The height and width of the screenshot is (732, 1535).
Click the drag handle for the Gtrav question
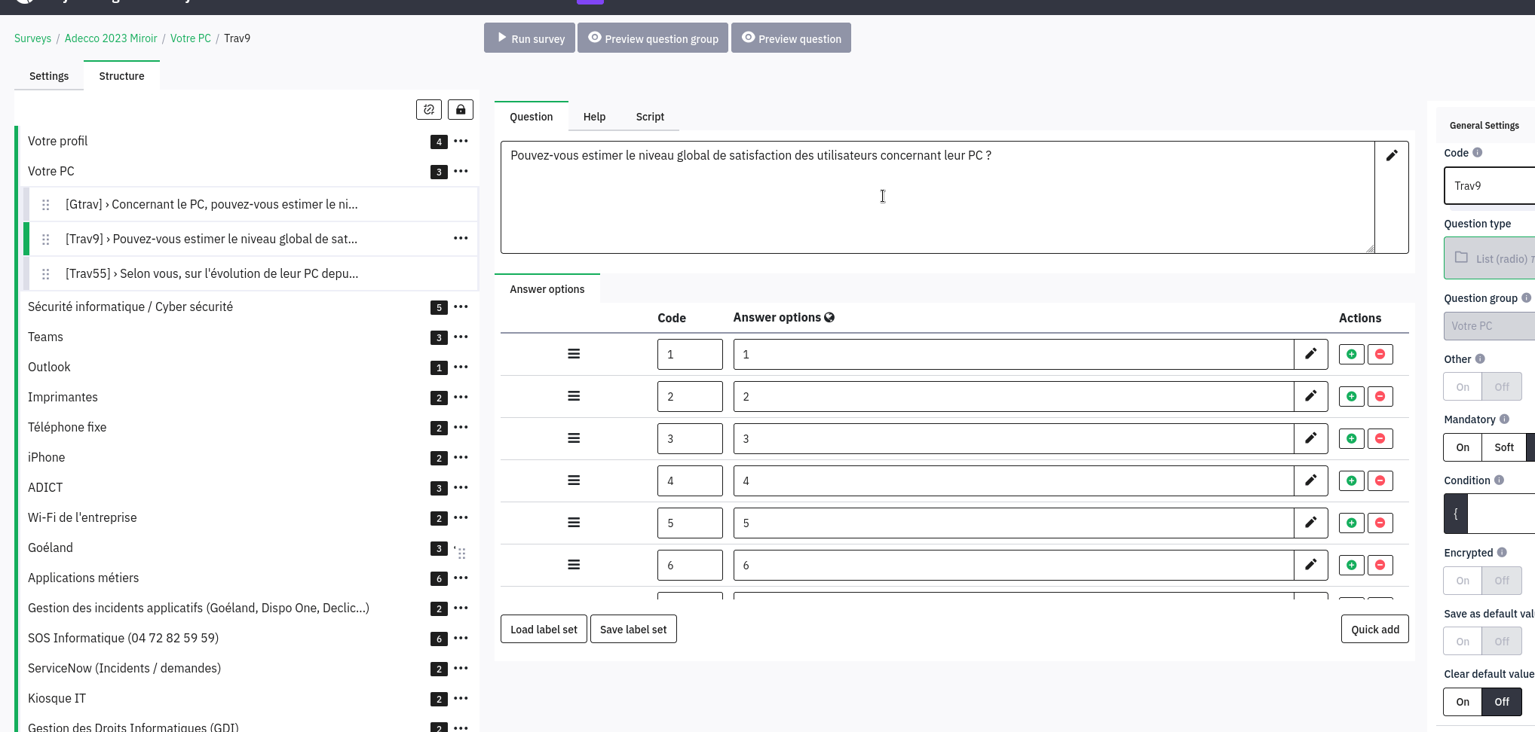click(46, 205)
